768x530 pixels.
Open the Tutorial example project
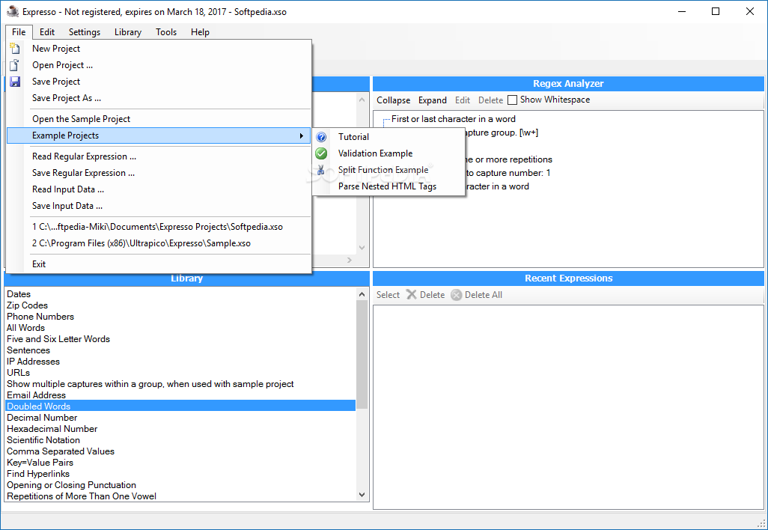pyautogui.click(x=389, y=137)
